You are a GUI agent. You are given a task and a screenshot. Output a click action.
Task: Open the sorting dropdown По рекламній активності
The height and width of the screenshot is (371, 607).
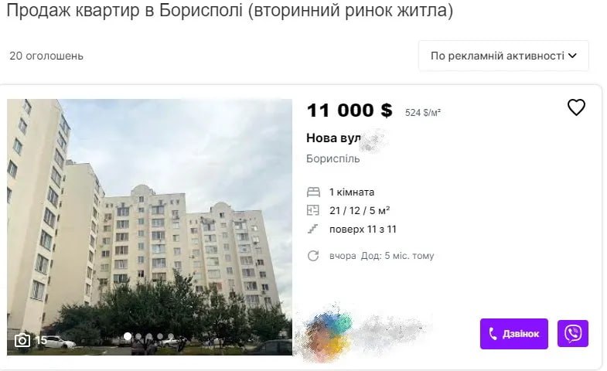503,56
